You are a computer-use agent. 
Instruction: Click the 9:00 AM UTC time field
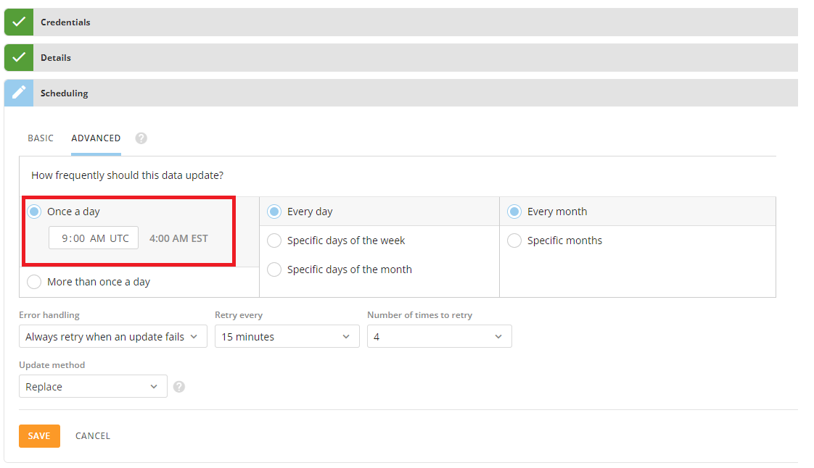[x=93, y=237]
